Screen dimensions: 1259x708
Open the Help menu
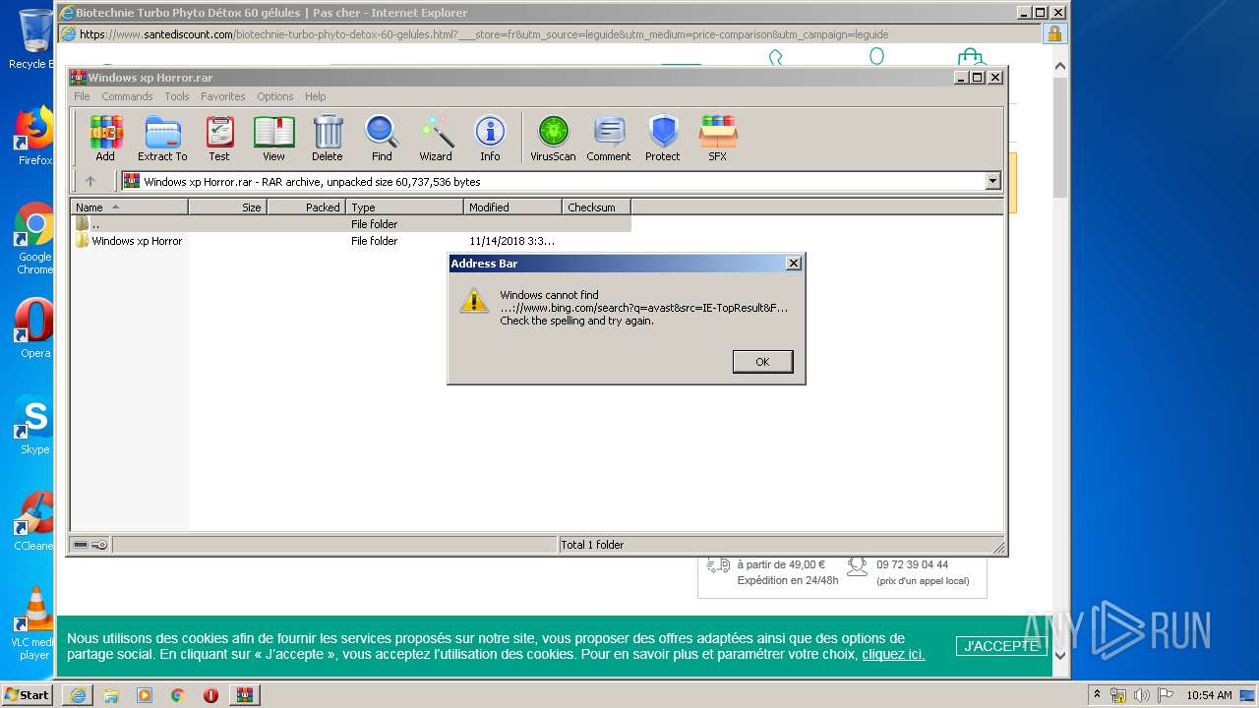(x=315, y=96)
